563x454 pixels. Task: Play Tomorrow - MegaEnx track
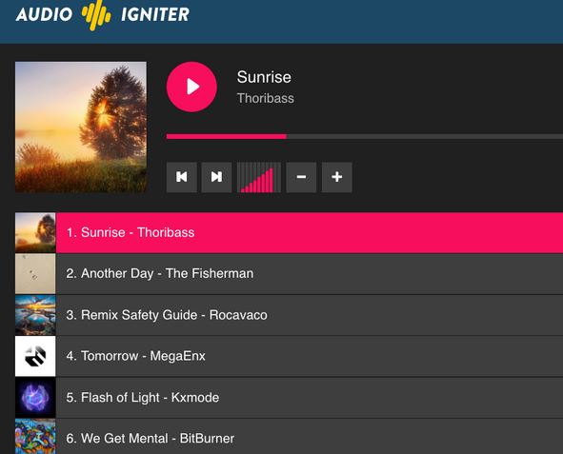(x=310, y=356)
